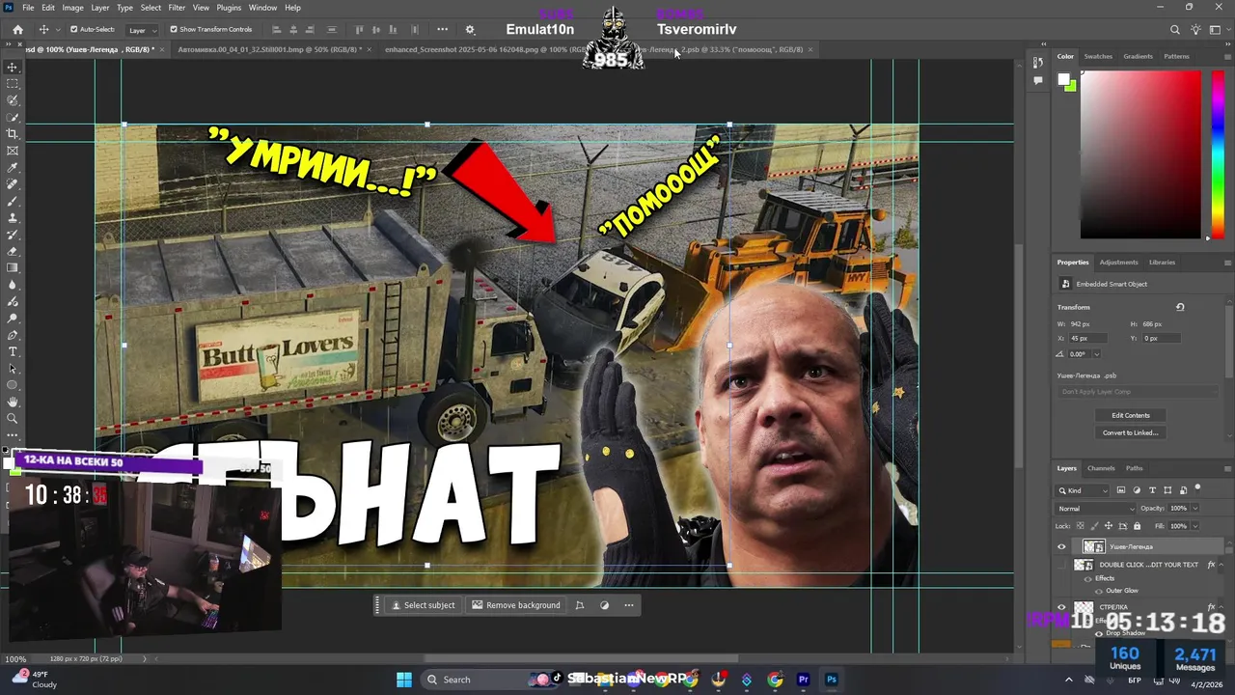Click the foreground color swatch in Color panel
Image resolution: width=1235 pixels, height=695 pixels.
point(1063,79)
